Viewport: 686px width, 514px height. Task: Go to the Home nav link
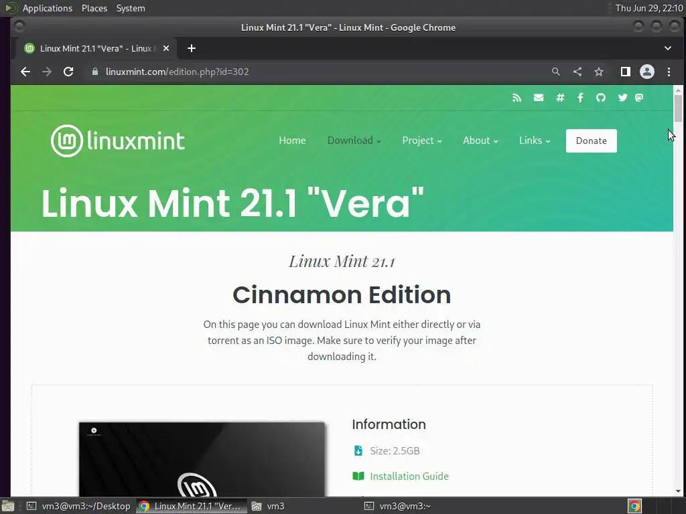click(x=292, y=141)
